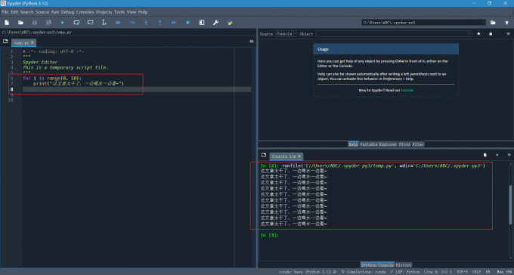The width and height of the screenshot is (514, 275).
Task: Click the In [3]: console prompt
Action: (269, 235)
